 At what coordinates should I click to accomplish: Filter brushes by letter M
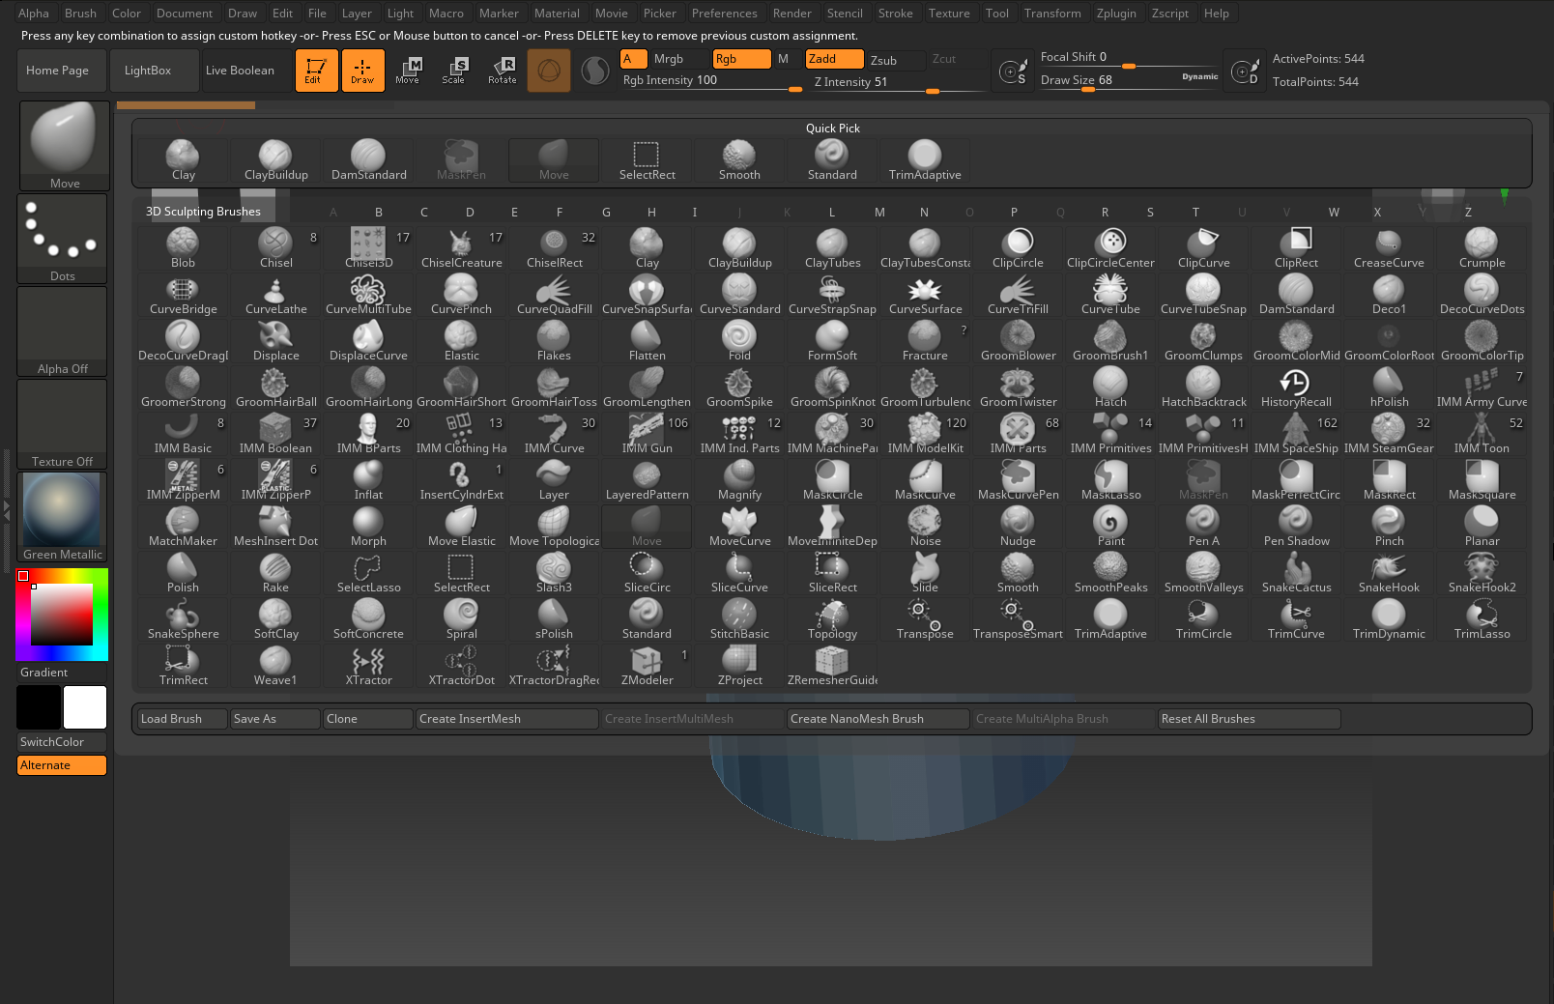click(879, 212)
